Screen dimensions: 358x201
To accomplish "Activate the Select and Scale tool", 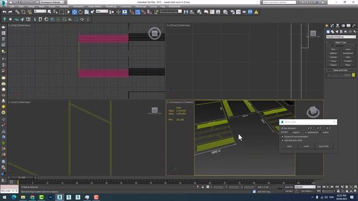I will [87, 12].
